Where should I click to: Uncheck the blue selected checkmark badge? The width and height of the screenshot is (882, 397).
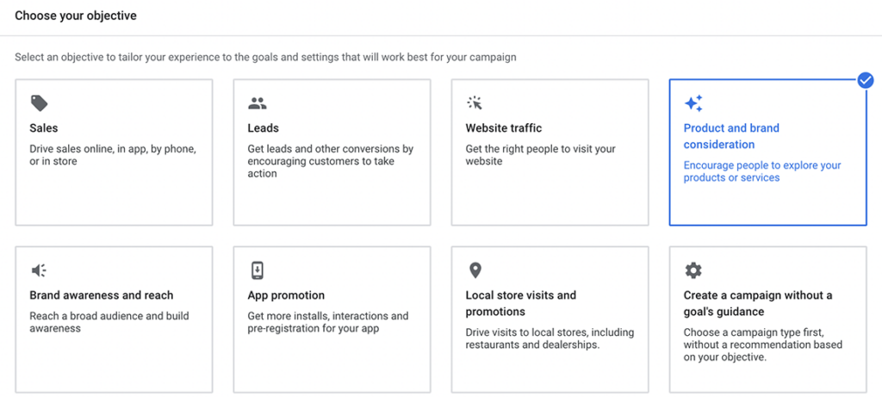(x=866, y=80)
